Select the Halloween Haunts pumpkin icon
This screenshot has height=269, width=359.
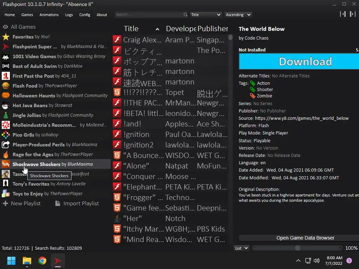point(6,96)
